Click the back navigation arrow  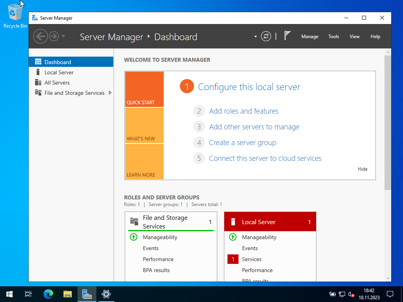(x=41, y=36)
